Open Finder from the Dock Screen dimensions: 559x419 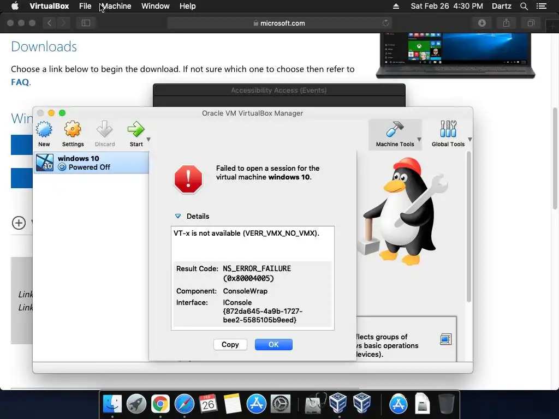click(x=112, y=404)
